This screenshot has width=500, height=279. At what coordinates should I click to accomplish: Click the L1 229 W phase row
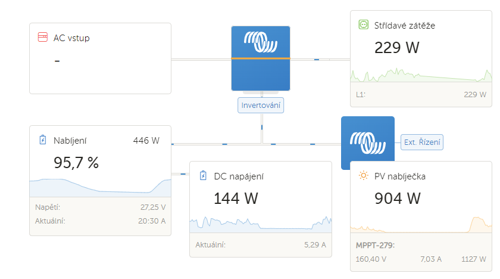tap(421, 94)
